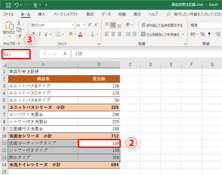Screen dimensions: 222x175
Task: Toggle italic formatting
Action: click(x=40, y=34)
